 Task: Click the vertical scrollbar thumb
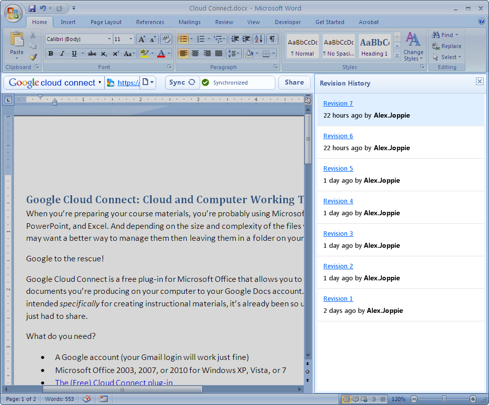coord(308,139)
